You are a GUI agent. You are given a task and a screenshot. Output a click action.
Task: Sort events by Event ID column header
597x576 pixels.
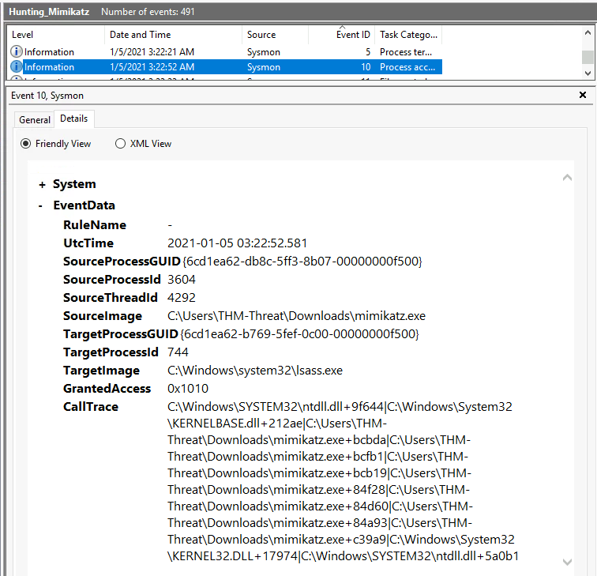(x=341, y=35)
